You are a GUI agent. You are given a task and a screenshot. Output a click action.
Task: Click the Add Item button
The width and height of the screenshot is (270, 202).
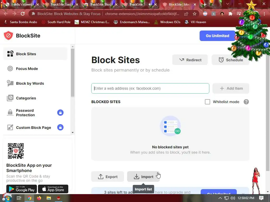(x=231, y=88)
